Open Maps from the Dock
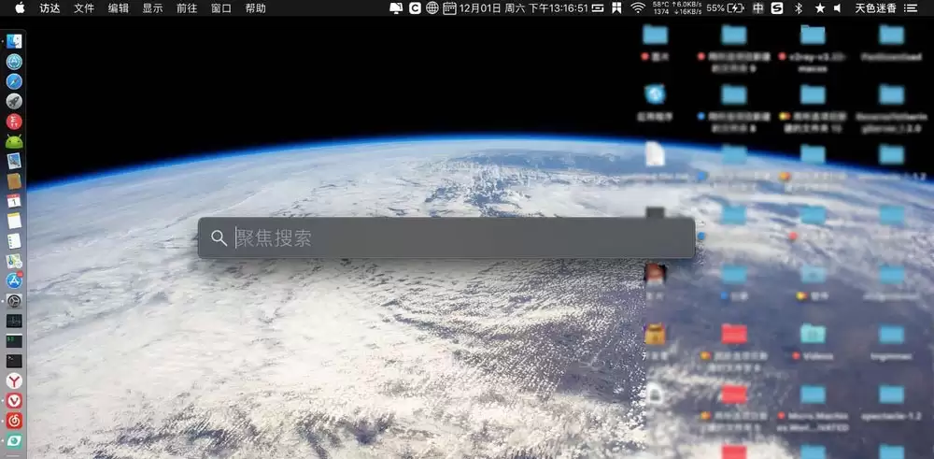 [x=14, y=261]
